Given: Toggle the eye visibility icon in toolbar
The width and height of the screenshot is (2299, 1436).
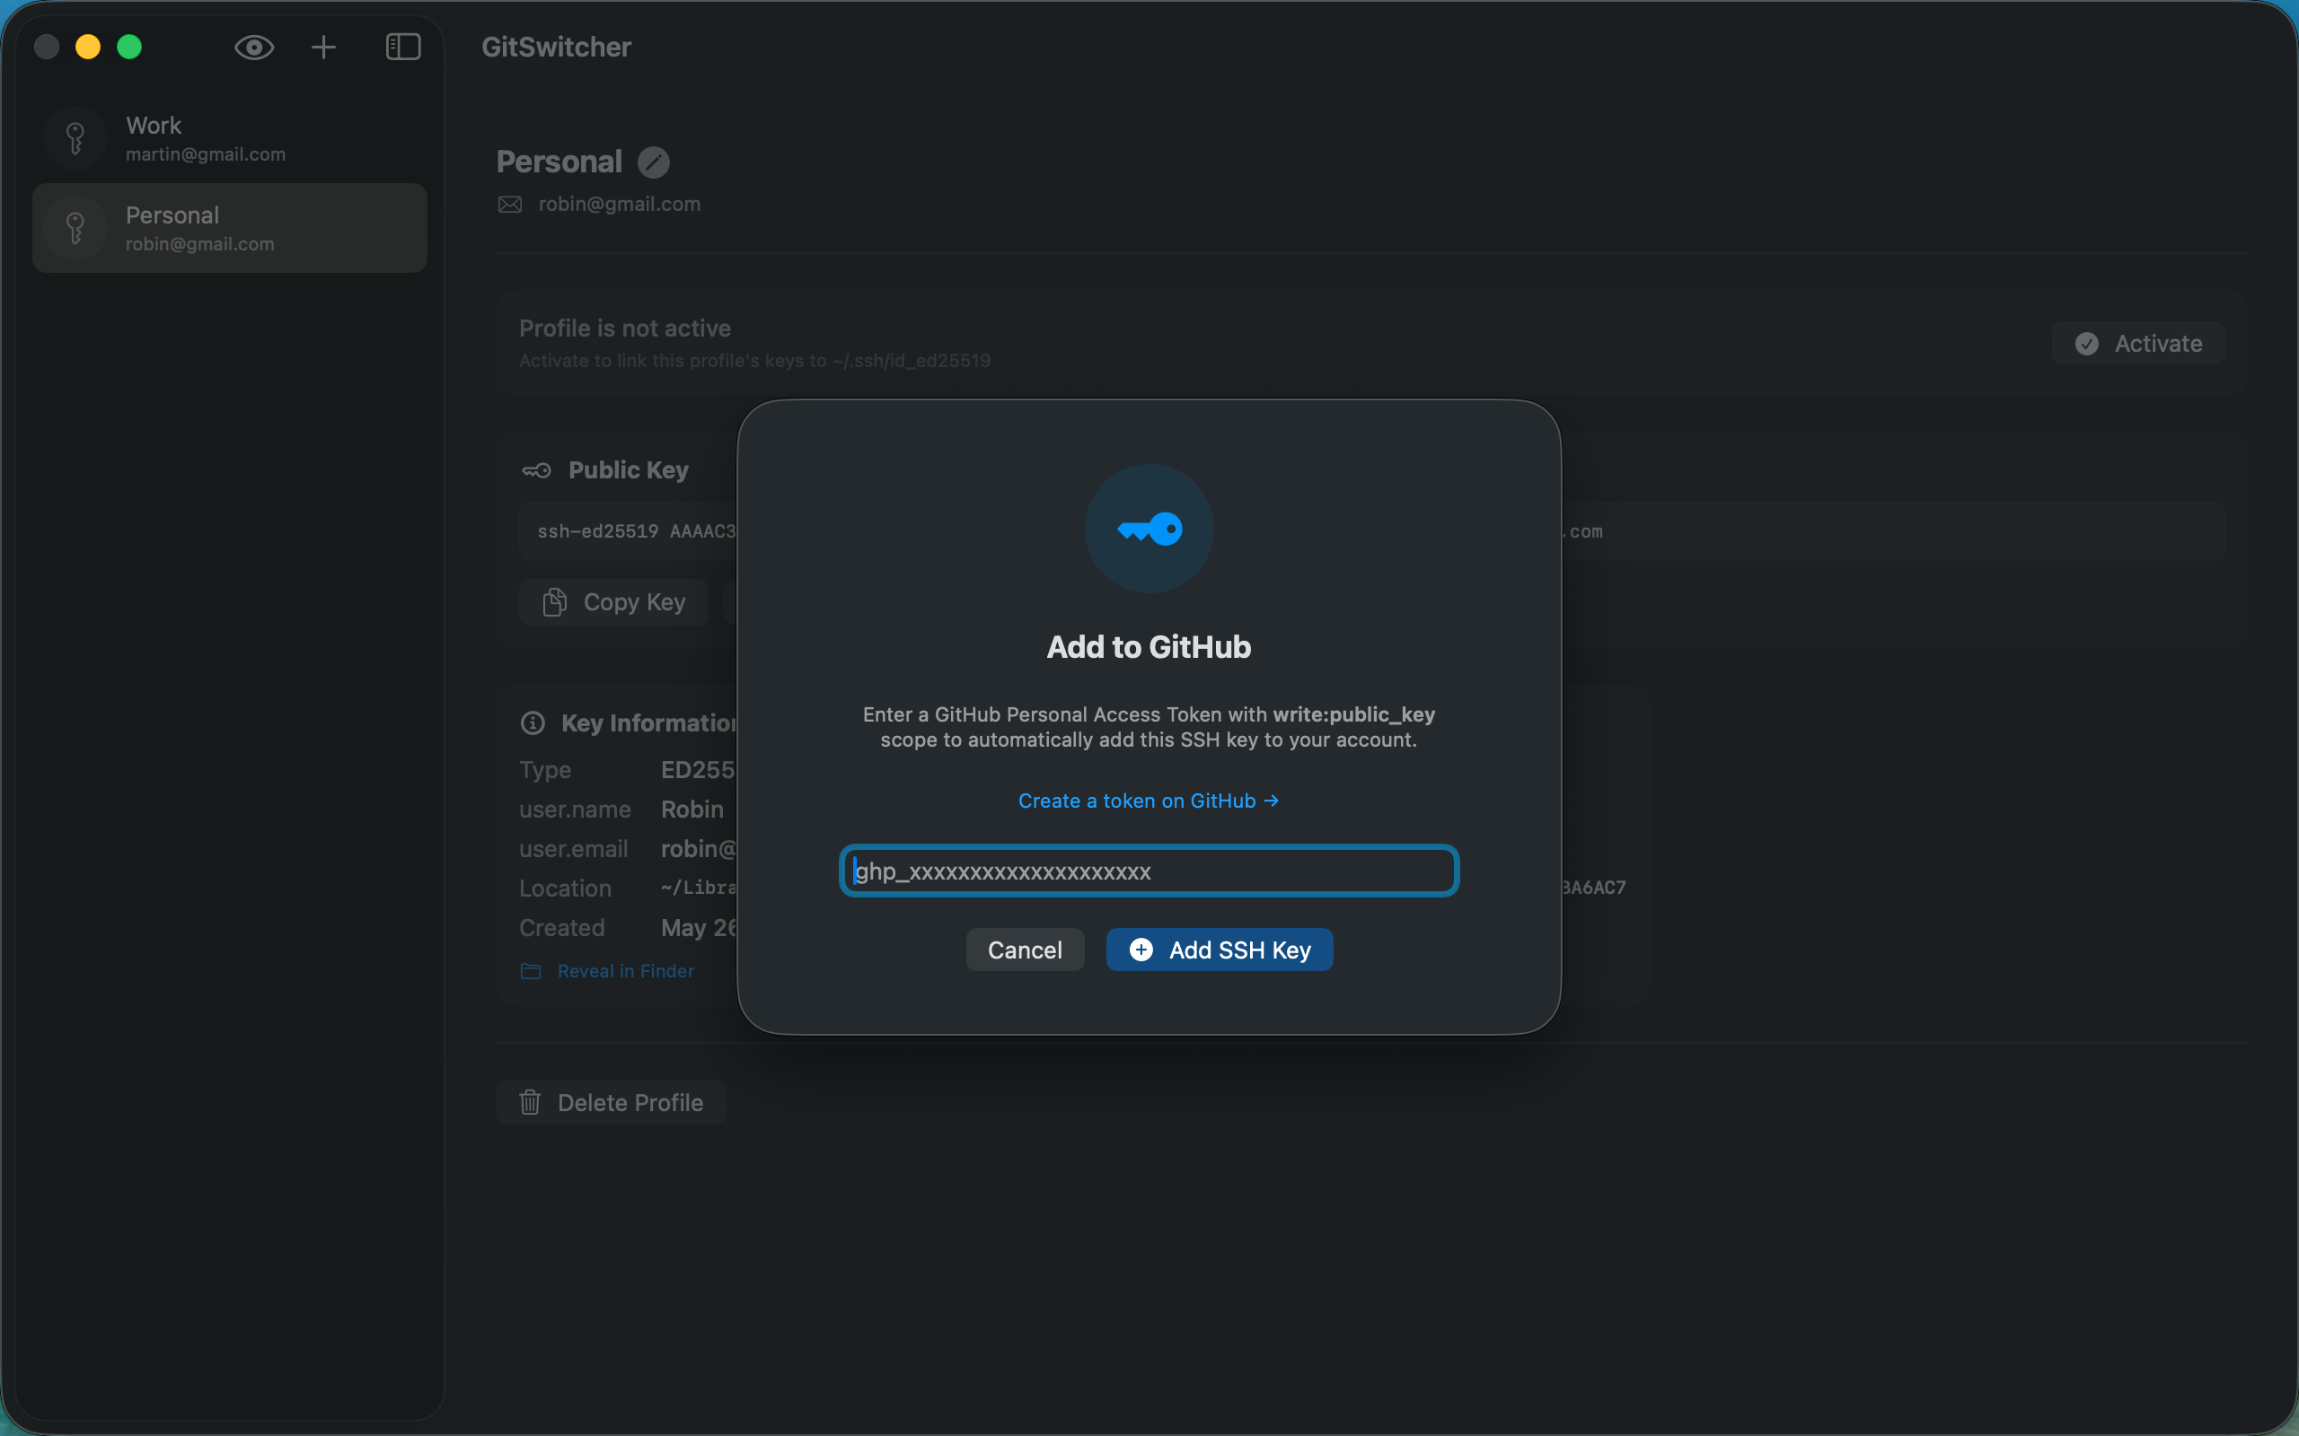Looking at the screenshot, I should [253, 48].
